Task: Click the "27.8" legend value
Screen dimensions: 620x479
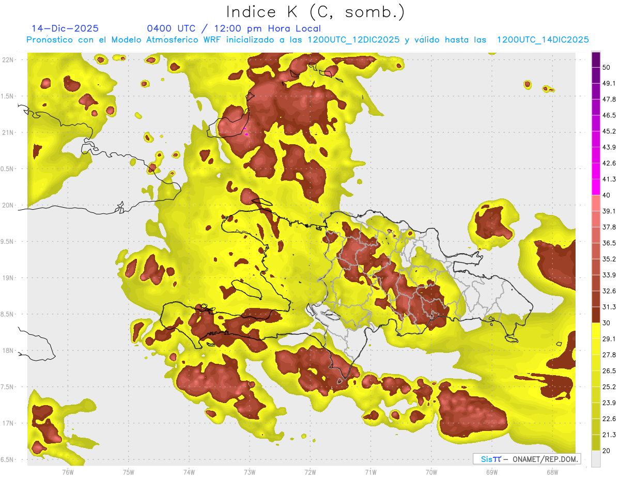Action: coord(609,355)
